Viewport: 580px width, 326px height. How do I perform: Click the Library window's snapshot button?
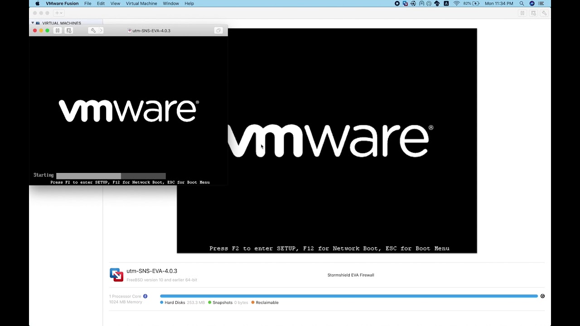pos(533,13)
